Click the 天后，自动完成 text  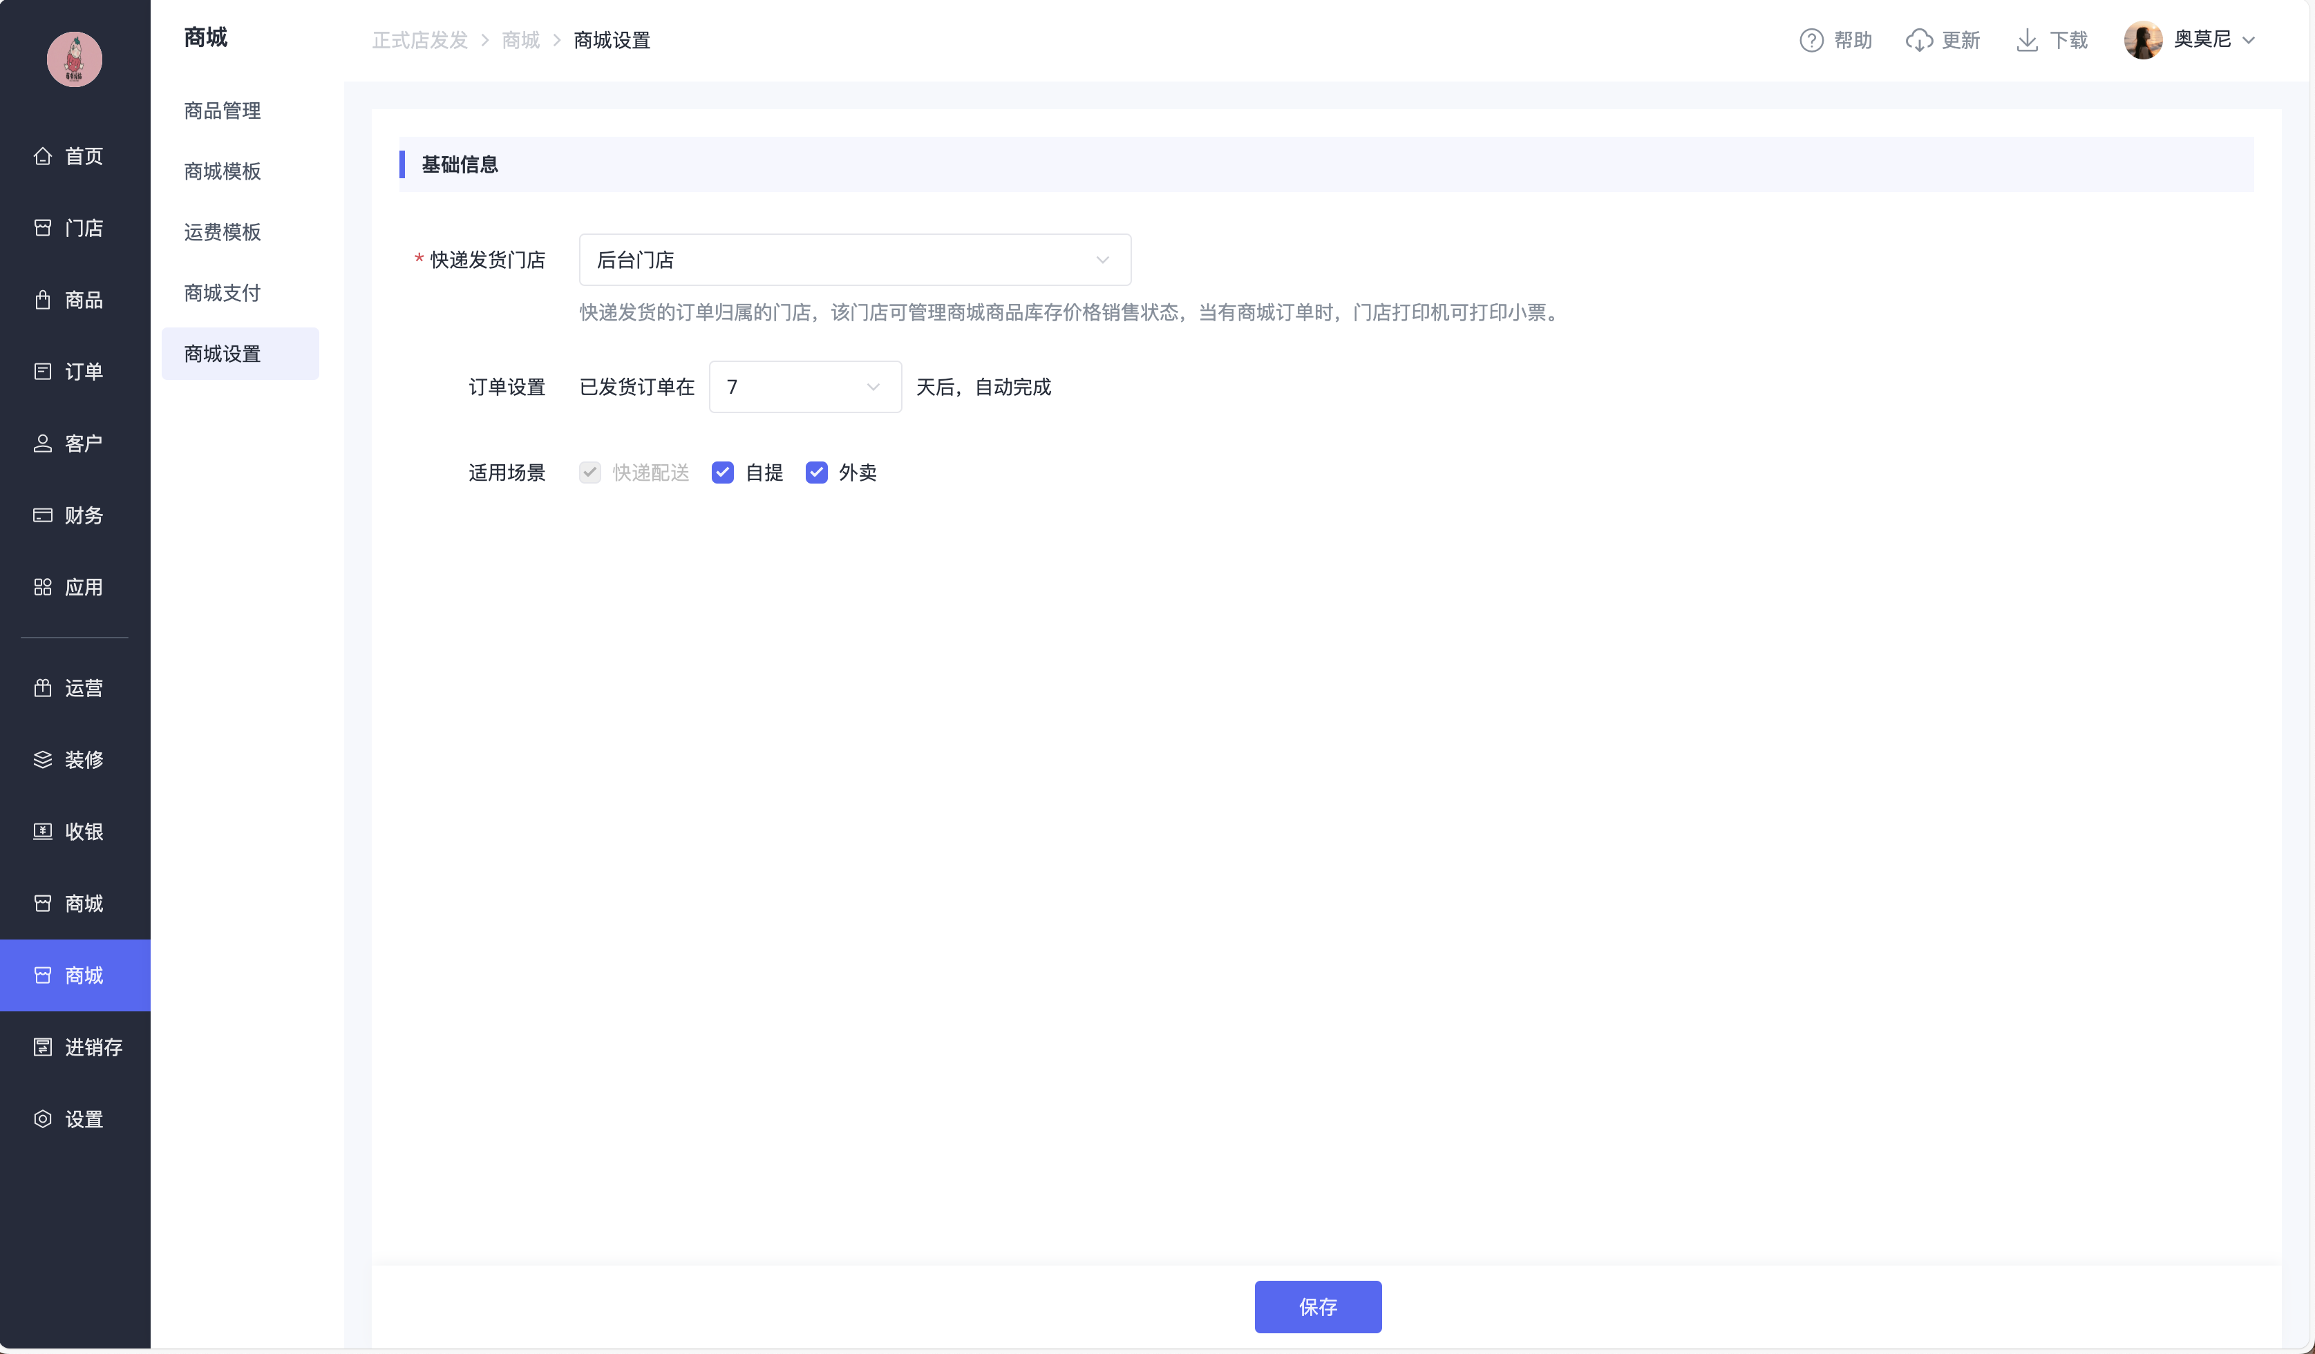click(x=983, y=387)
